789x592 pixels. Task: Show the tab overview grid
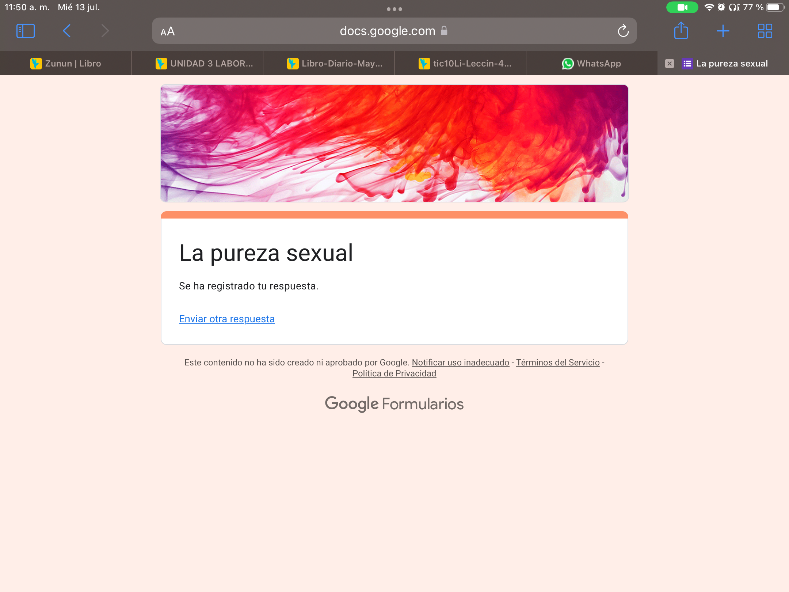tap(765, 31)
